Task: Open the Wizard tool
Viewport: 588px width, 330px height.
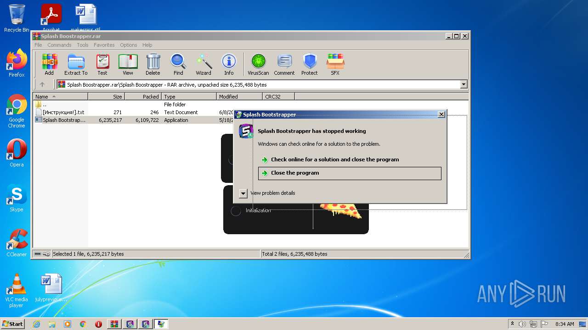Action: point(204,65)
